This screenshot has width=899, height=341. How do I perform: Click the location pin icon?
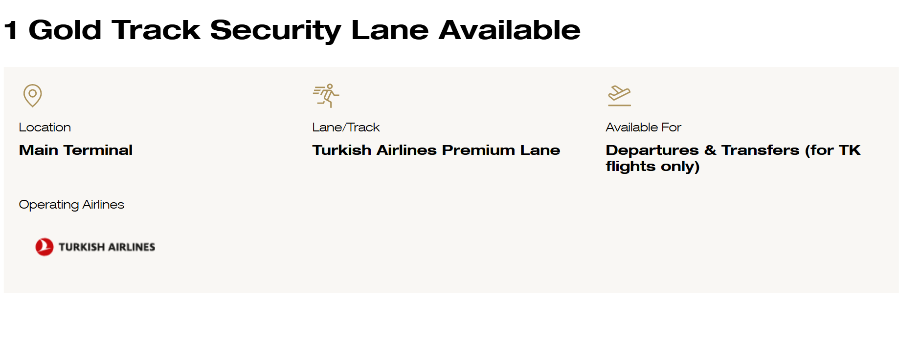pyautogui.click(x=32, y=95)
